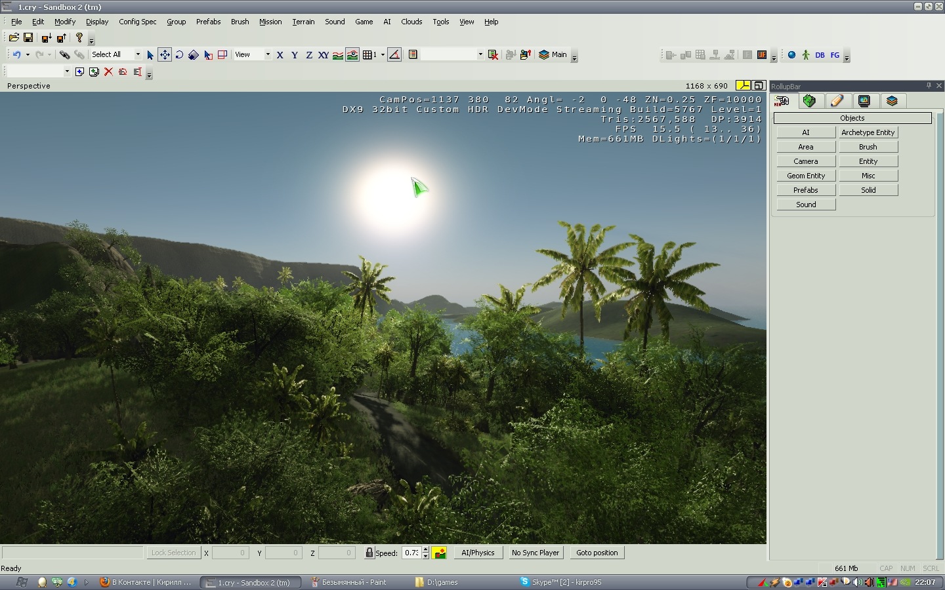Click the Archetype Entity button
This screenshot has width=945, height=590.
[868, 132]
